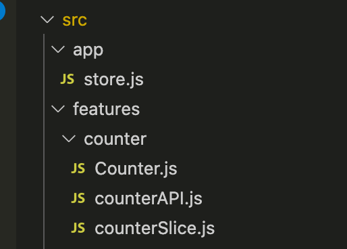Select the app folder label
This screenshot has height=249, width=347.
88,51
